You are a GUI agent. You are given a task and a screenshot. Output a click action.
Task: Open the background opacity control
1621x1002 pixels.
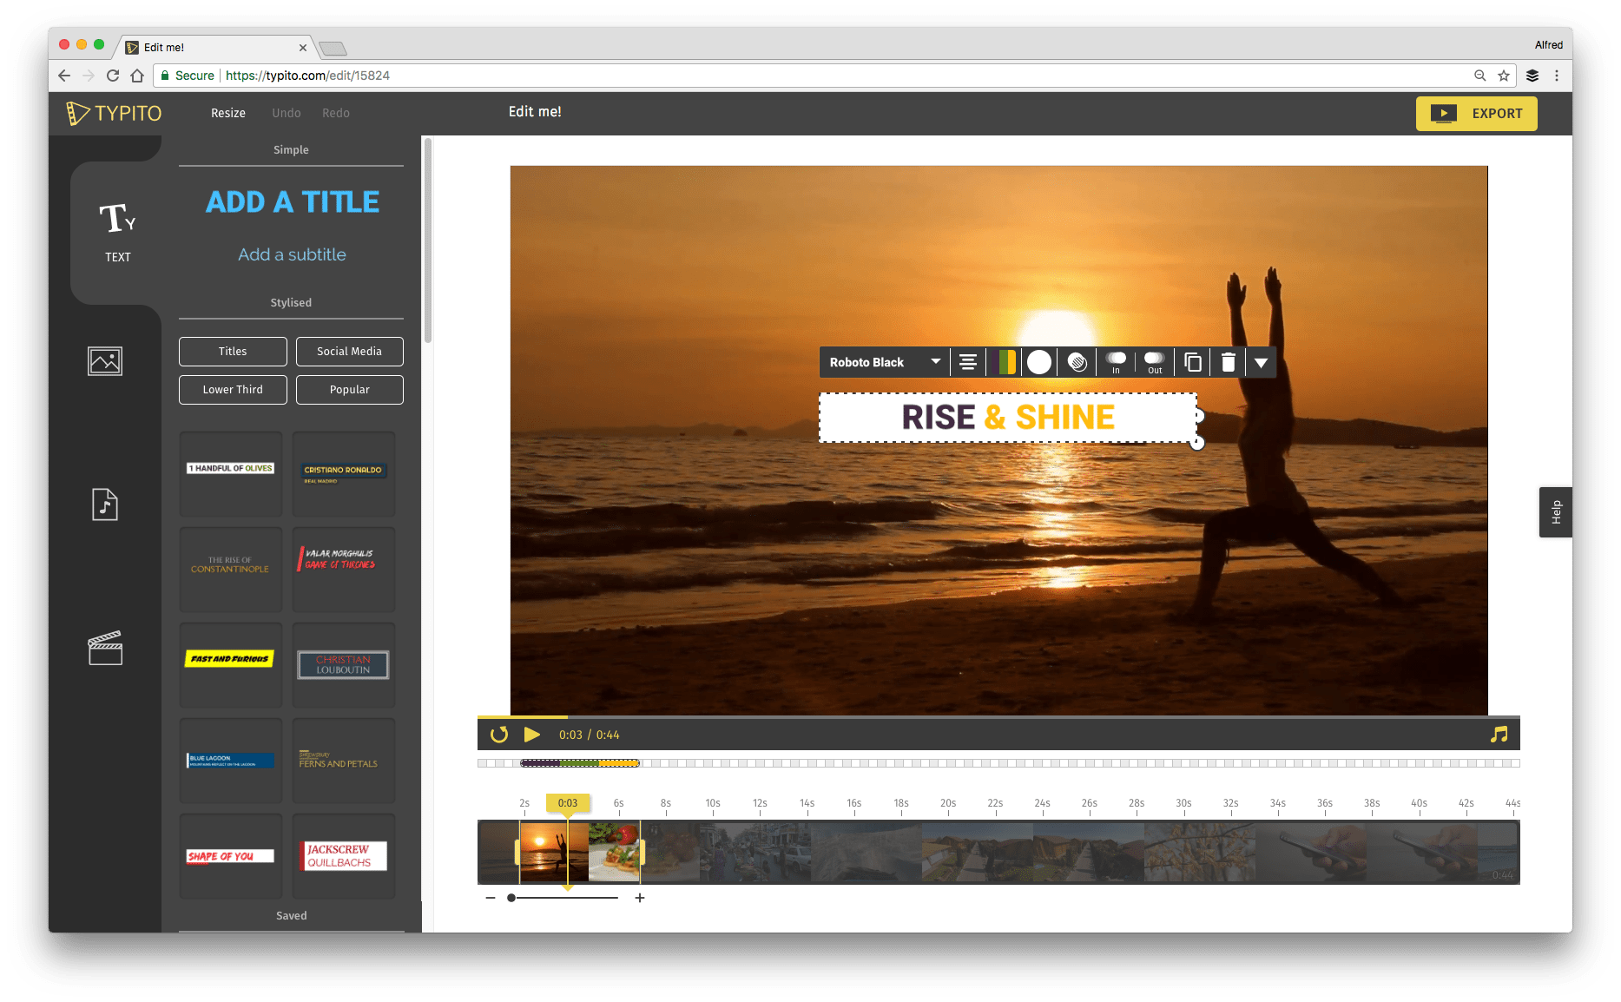coord(1077,362)
